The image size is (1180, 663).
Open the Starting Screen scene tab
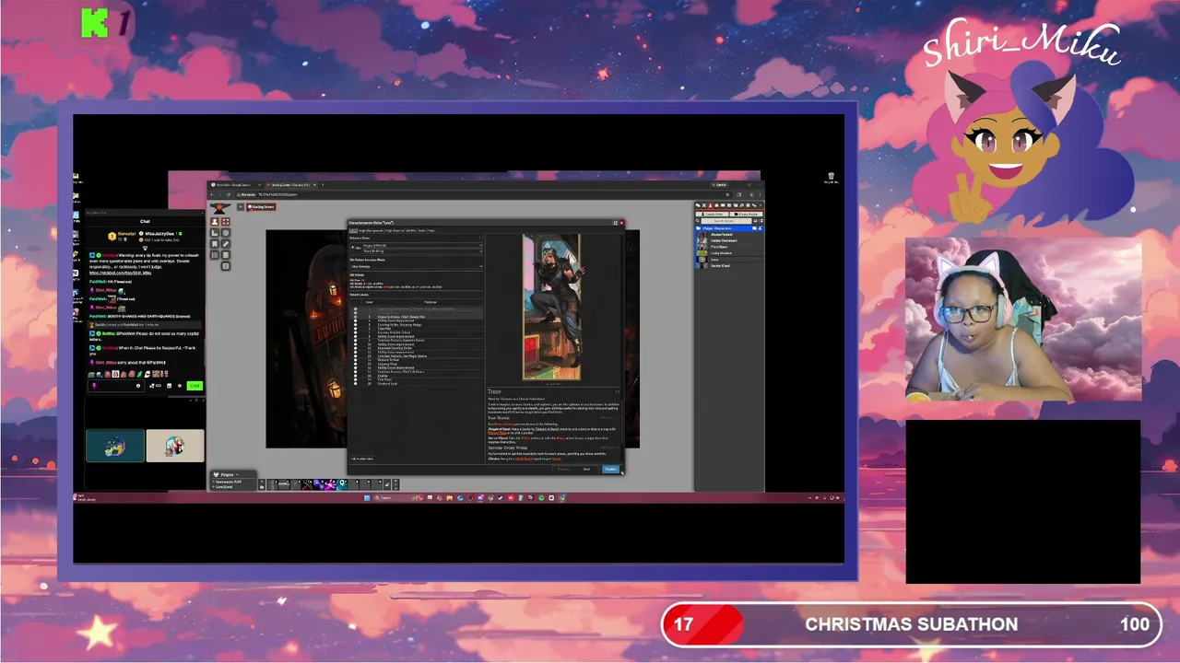click(x=262, y=207)
